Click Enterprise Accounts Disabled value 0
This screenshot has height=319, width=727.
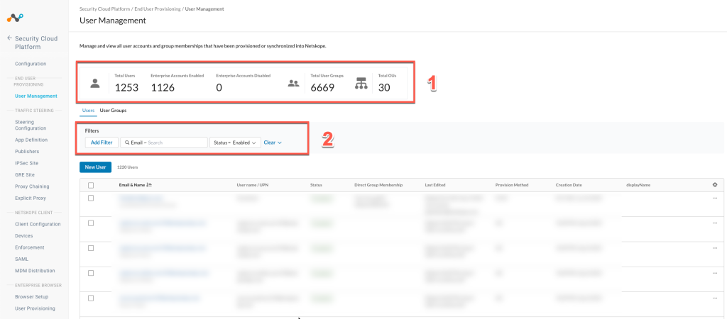(219, 87)
